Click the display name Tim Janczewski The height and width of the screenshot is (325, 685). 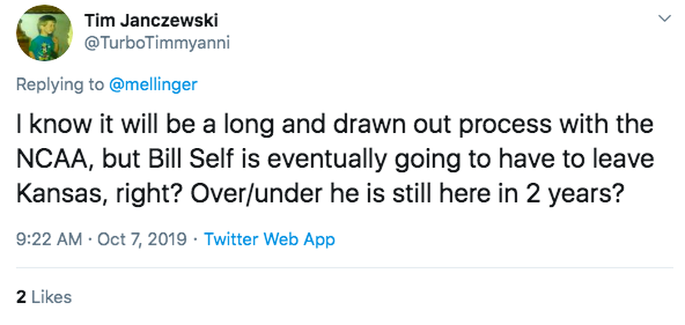point(151,20)
